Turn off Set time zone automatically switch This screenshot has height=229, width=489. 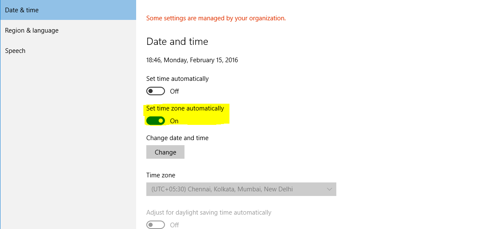pos(155,121)
